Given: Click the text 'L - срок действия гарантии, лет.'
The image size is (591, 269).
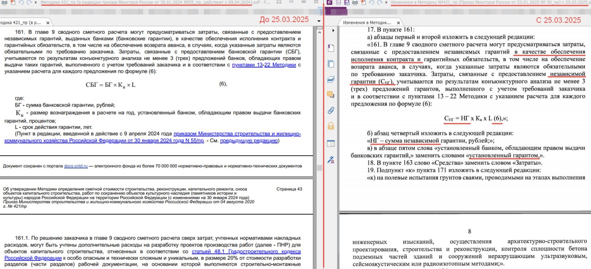Looking at the screenshot, I should click(54, 127).
